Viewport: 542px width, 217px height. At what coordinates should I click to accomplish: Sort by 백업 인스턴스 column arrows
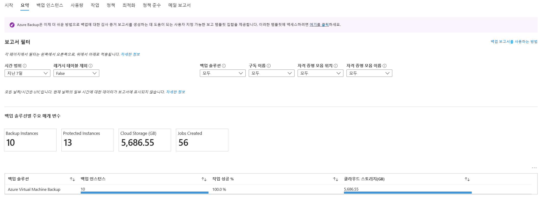point(204,179)
